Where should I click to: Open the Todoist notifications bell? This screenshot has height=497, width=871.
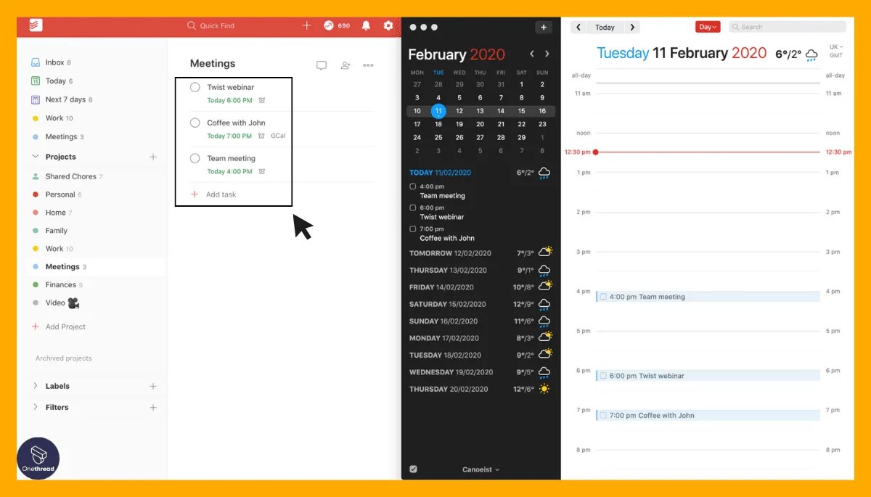tap(366, 25)
